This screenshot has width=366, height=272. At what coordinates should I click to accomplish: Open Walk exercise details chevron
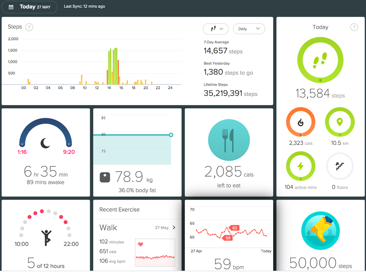174,227
